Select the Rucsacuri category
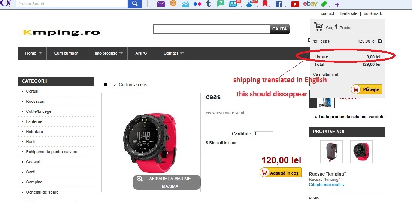Screen dimensions: 412x210 pos(35,101)
